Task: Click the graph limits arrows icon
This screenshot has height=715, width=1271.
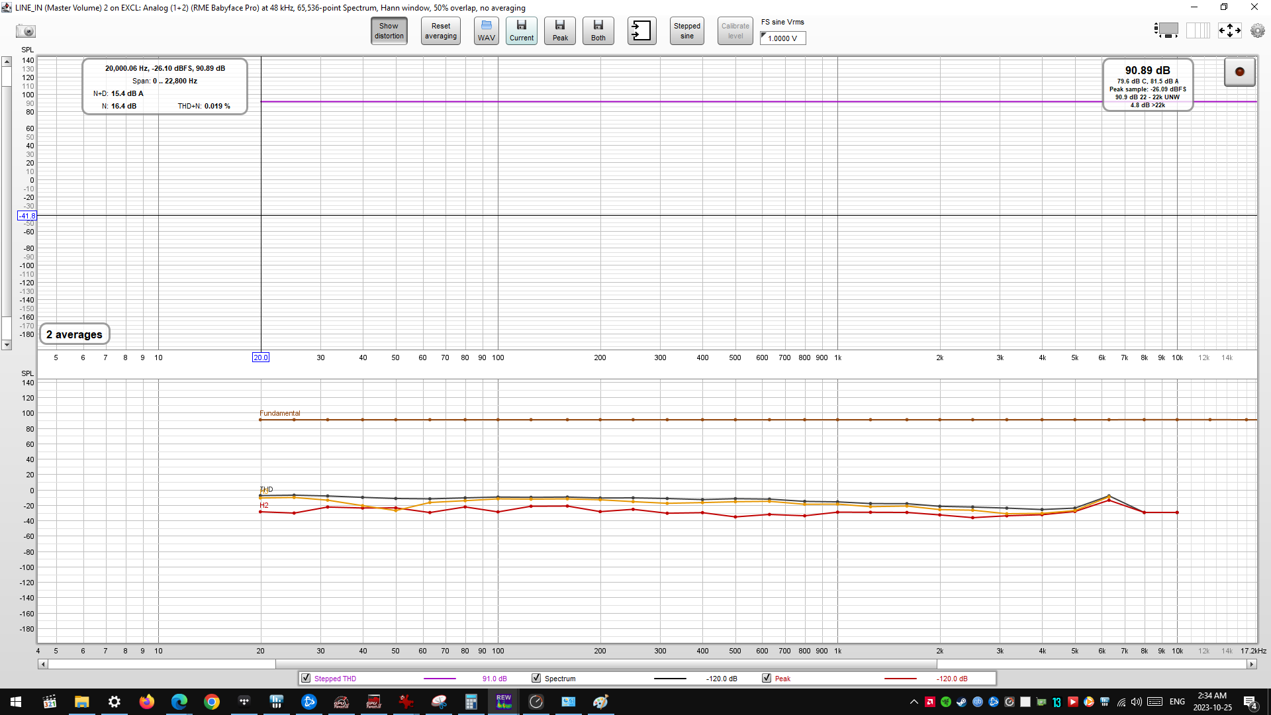Action: pos(1230,30)
